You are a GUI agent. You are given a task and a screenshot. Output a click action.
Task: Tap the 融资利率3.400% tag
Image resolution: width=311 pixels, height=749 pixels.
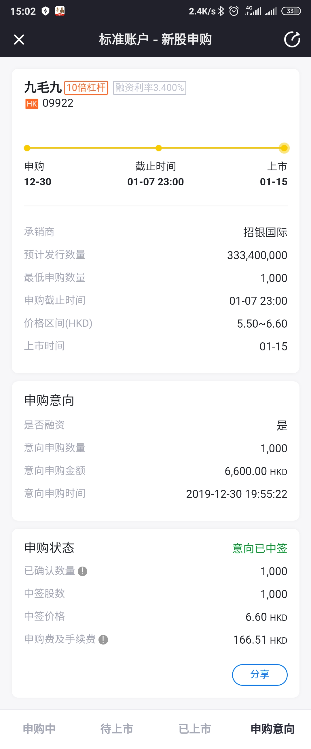[149, 88]
